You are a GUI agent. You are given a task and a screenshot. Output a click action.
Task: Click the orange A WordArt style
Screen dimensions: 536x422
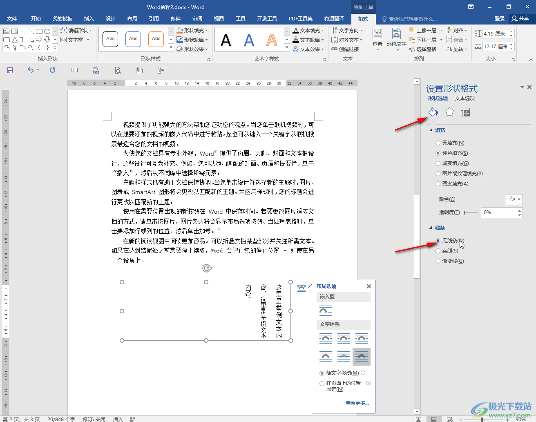pos(272,40)
